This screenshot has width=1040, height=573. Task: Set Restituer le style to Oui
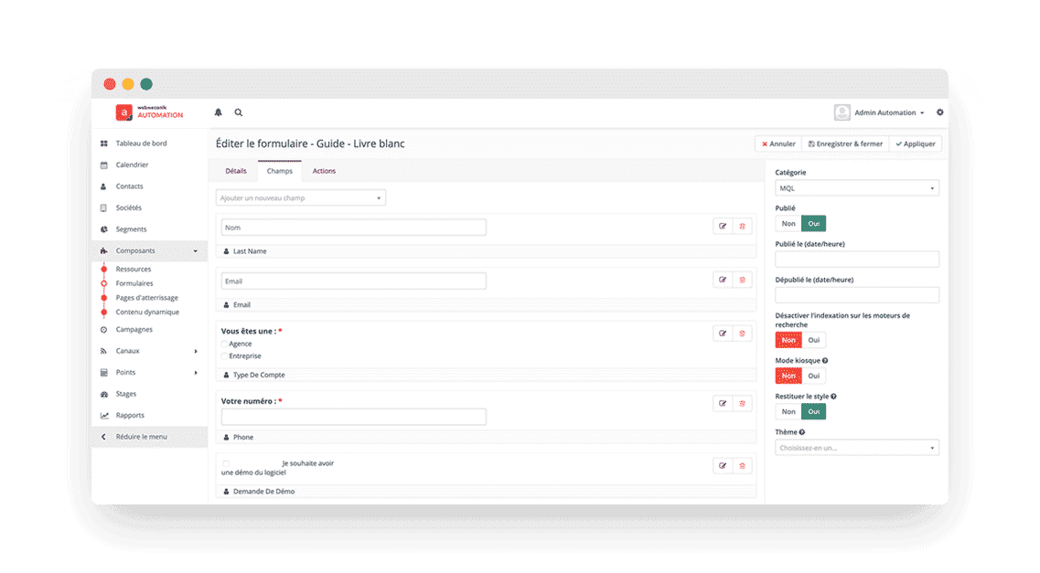pos(814,412)
